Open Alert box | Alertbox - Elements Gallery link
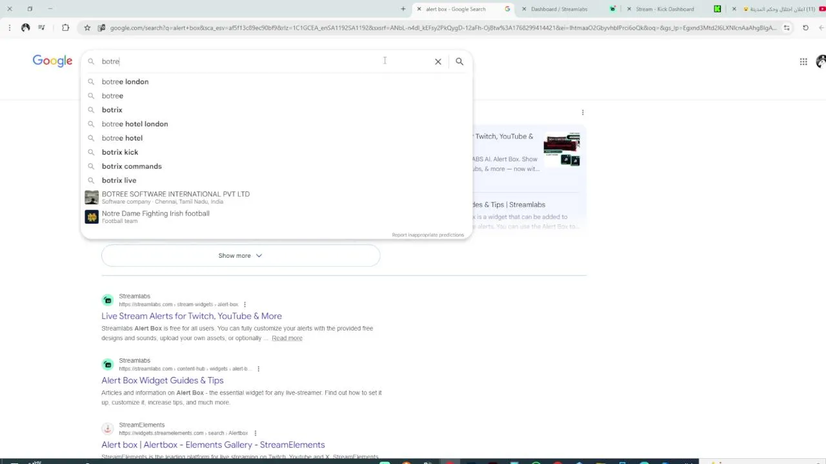This screenshot has height=464, width=826. click(x=213, y=445)
